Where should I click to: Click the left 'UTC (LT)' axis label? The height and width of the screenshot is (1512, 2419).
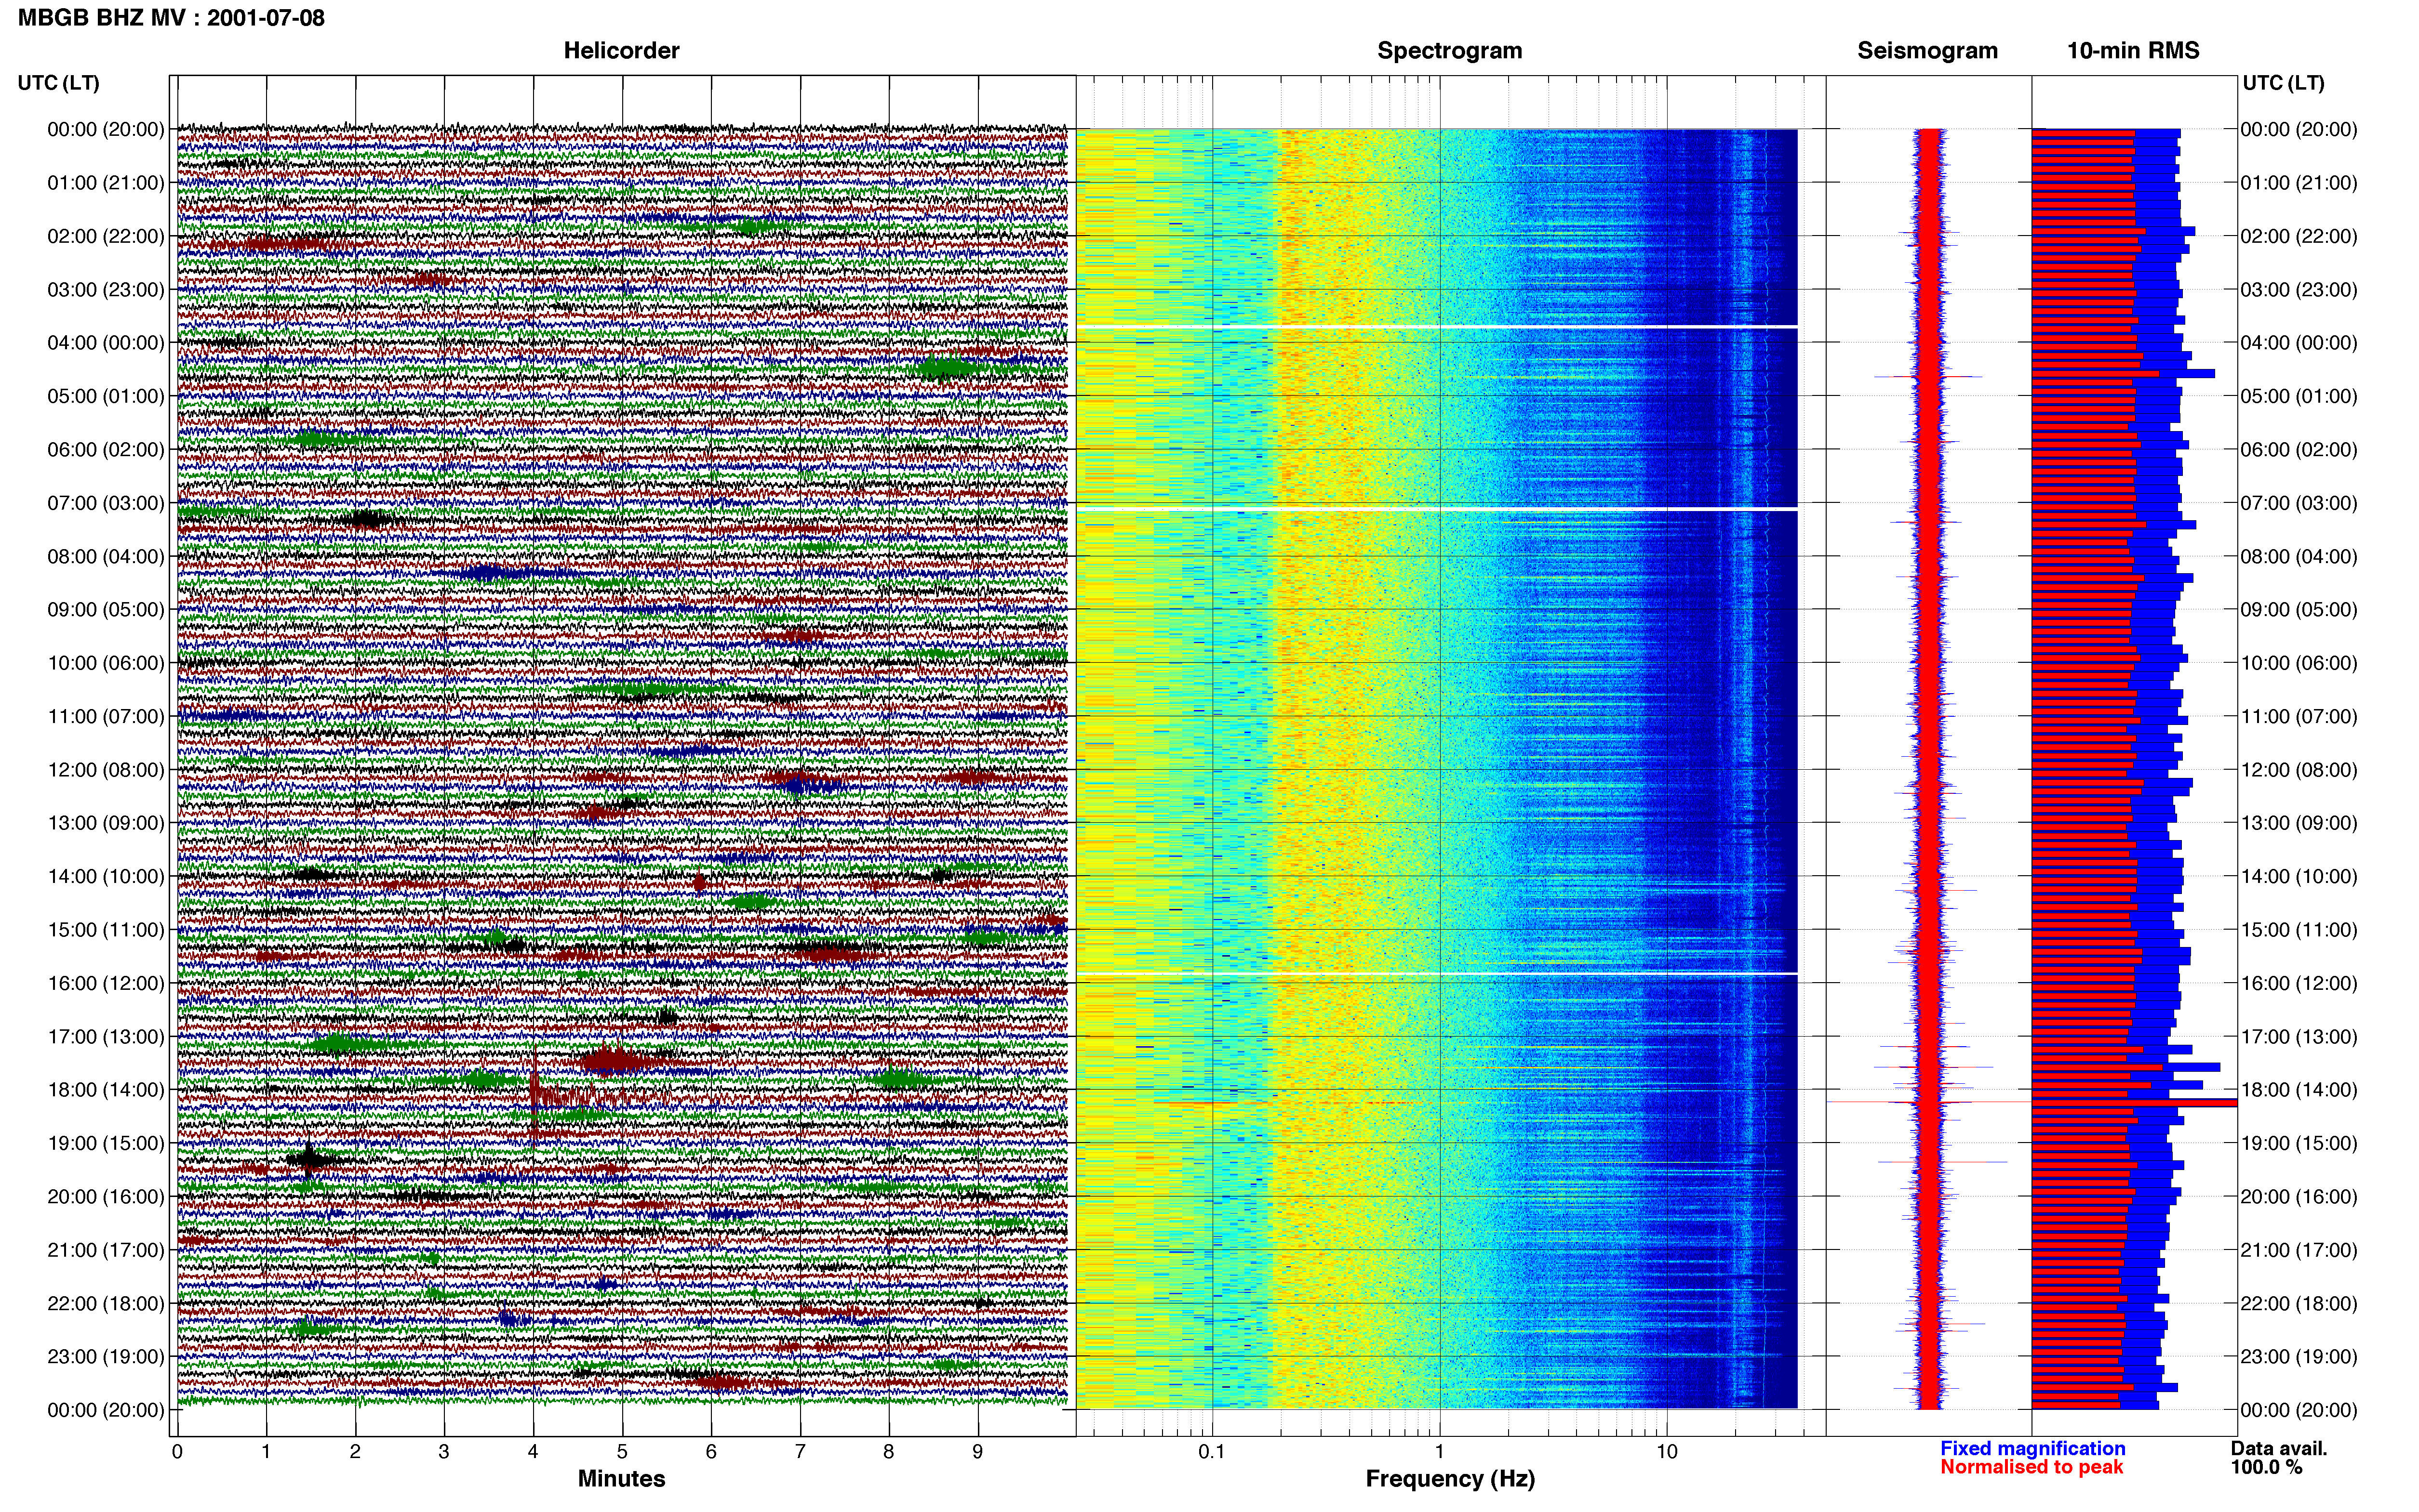pyautogui.click(x=59, y=83)
